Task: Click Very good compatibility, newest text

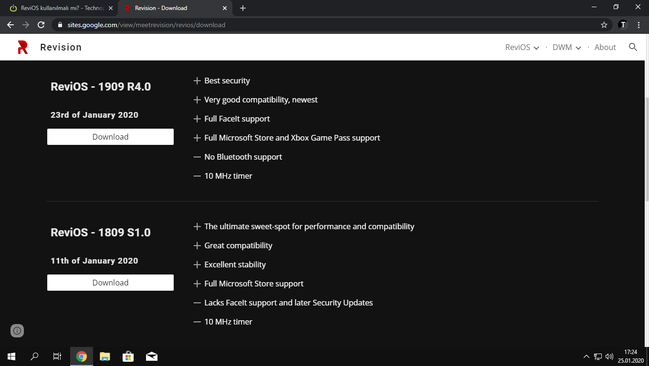Action: click(x=261, y=100)
